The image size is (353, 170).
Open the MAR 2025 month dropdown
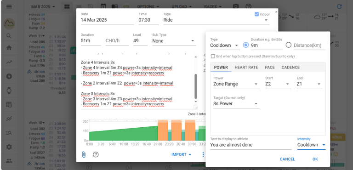tap(43, 7)
